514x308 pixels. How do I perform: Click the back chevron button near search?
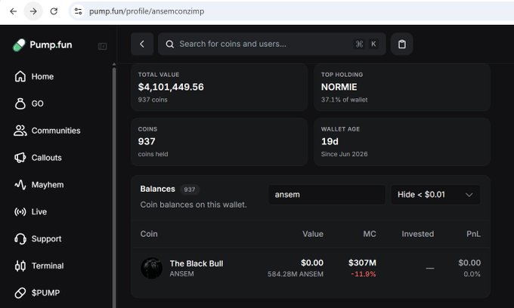tap(142, 44)
